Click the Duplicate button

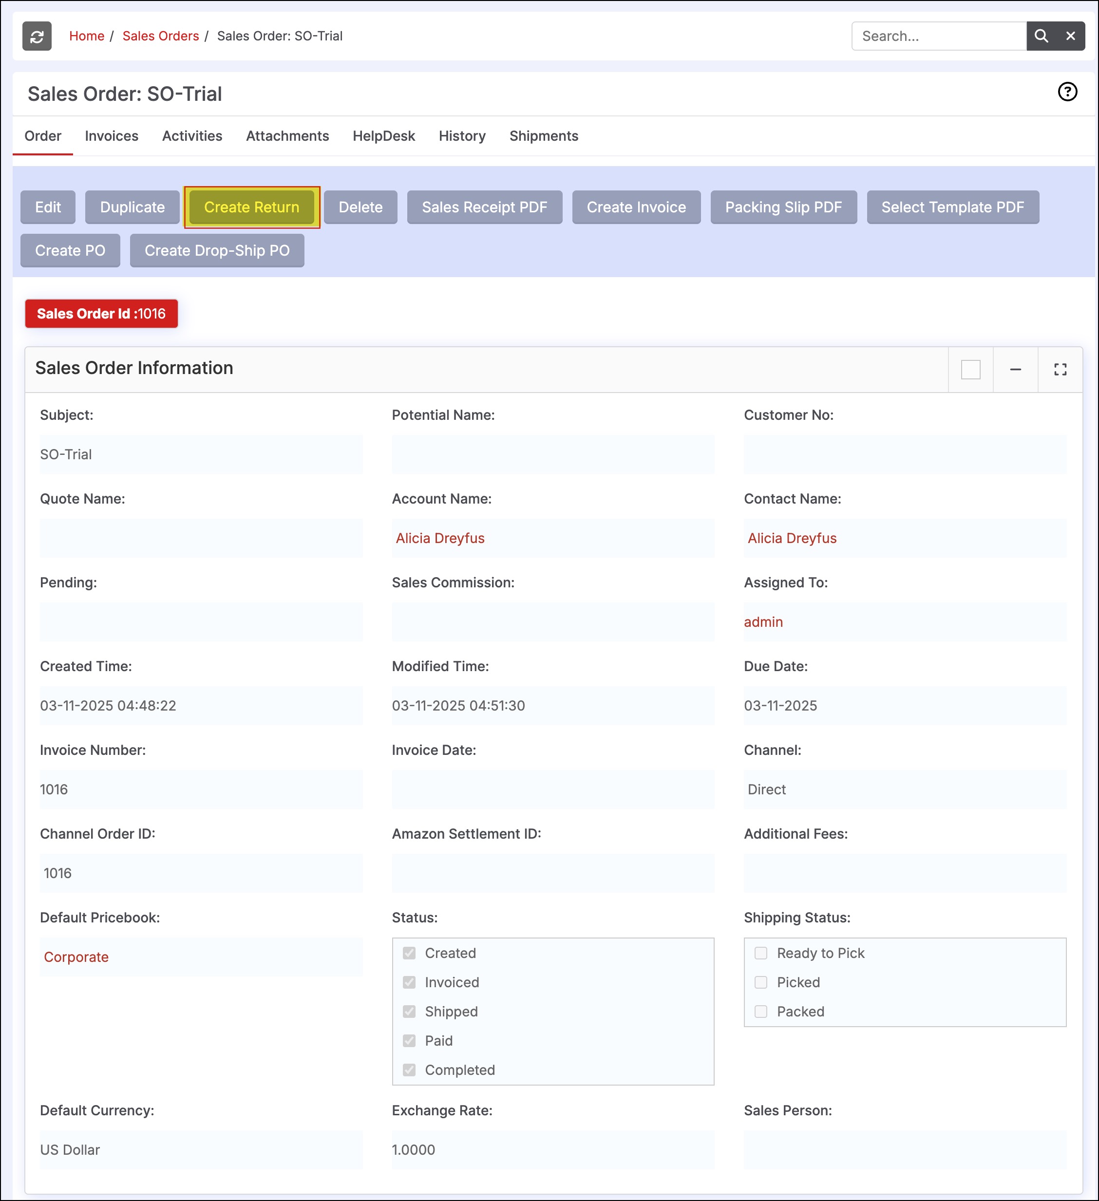pos(133,207)
